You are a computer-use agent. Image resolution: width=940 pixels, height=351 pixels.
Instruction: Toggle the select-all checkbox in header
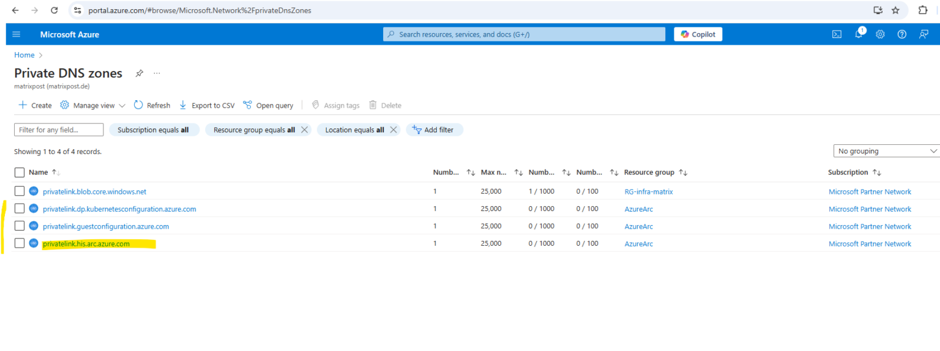coord(20,172)
